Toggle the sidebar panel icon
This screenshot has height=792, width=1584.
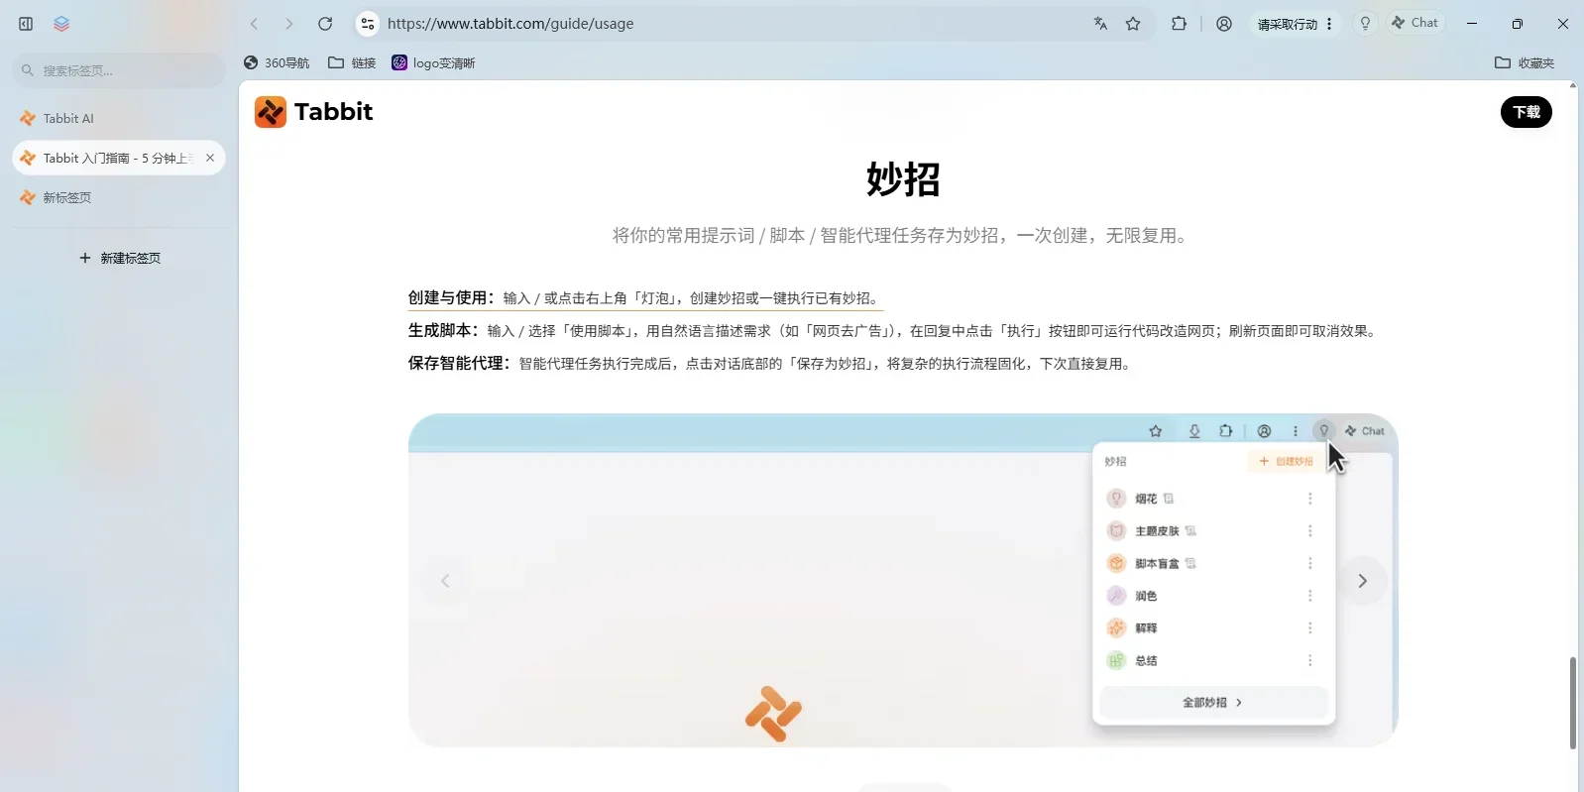26,24
